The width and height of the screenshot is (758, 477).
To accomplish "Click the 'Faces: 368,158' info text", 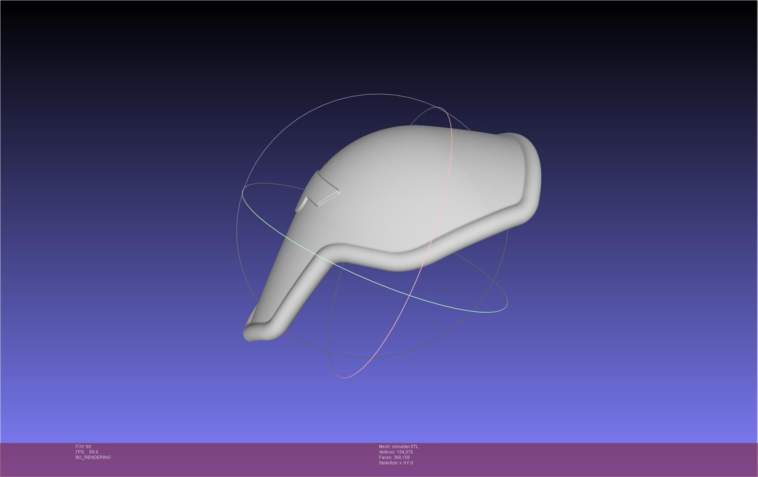I will [394, 457].
